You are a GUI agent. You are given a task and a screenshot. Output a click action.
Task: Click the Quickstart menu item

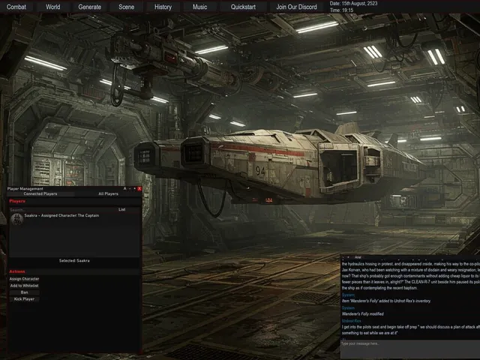click(243, 7)
